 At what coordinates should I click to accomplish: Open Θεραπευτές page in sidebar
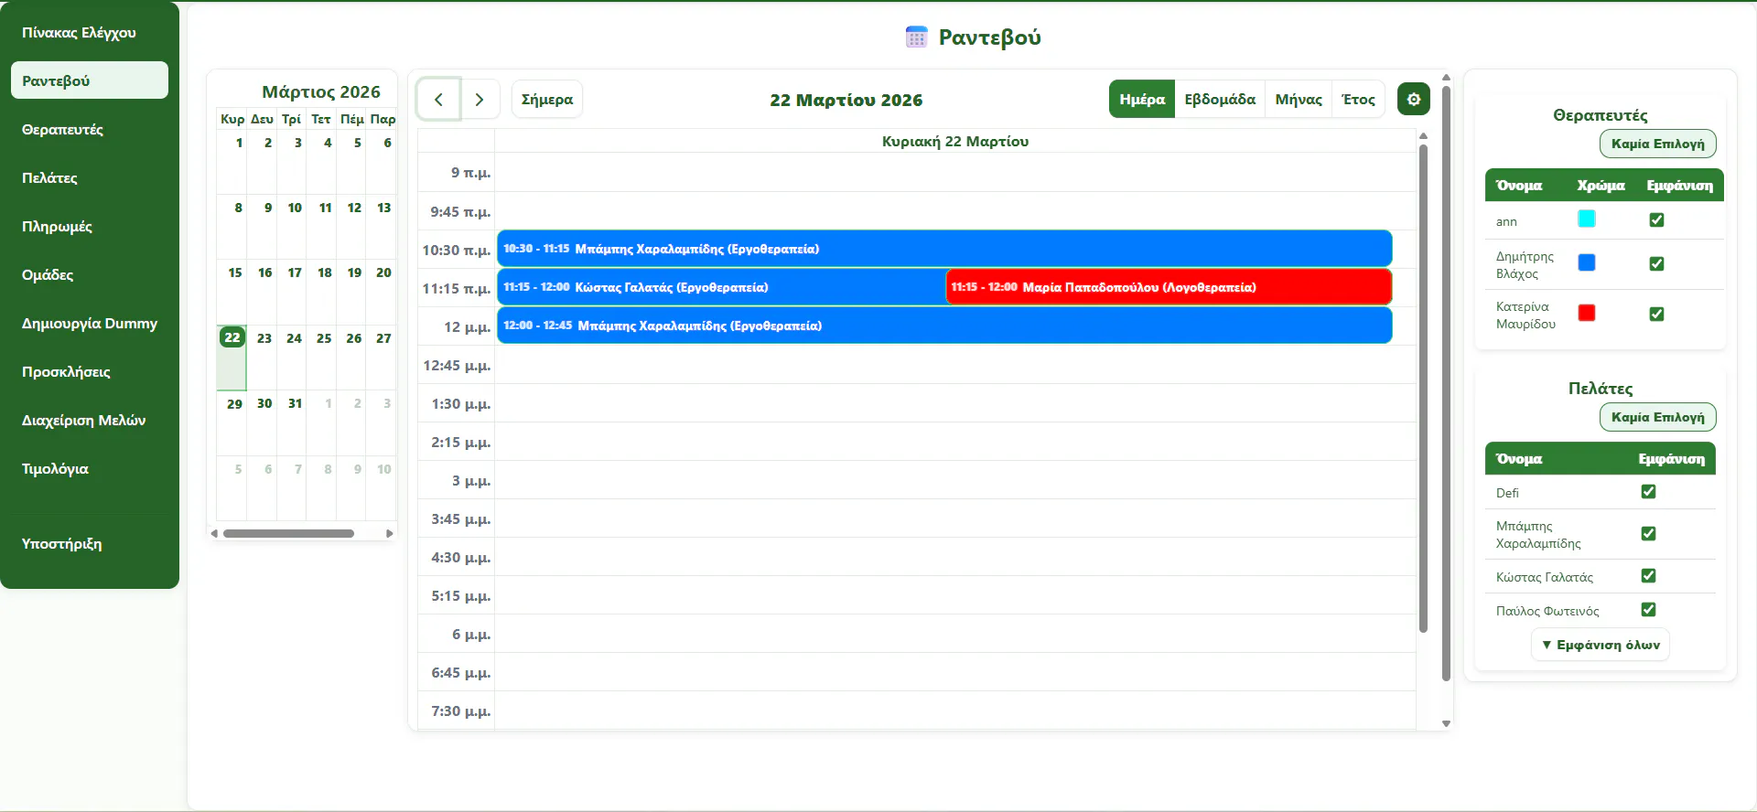pyautogui.click(x=90, y=129)
